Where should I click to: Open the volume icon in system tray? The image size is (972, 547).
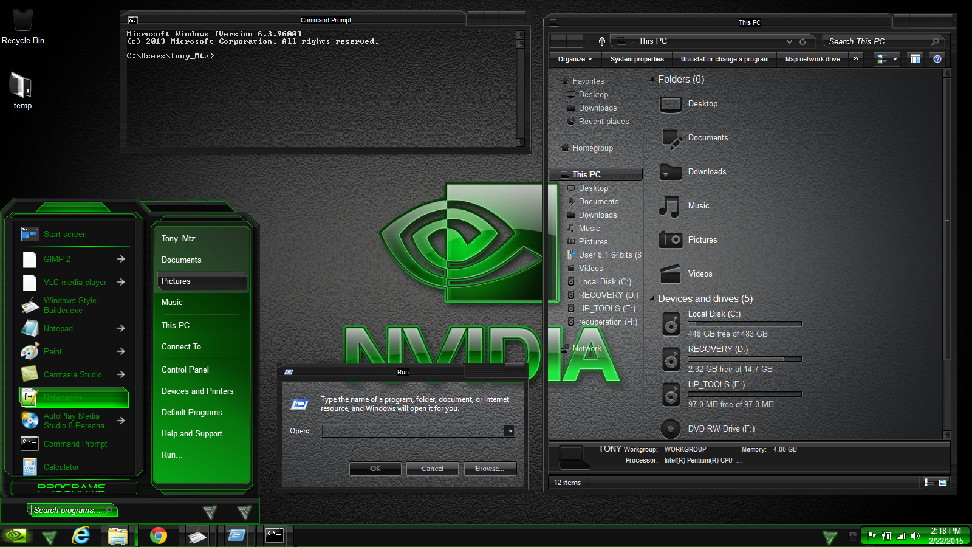point(915,536)
